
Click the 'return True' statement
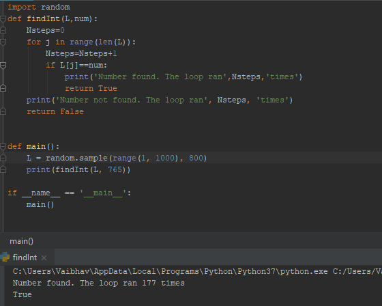91,88
